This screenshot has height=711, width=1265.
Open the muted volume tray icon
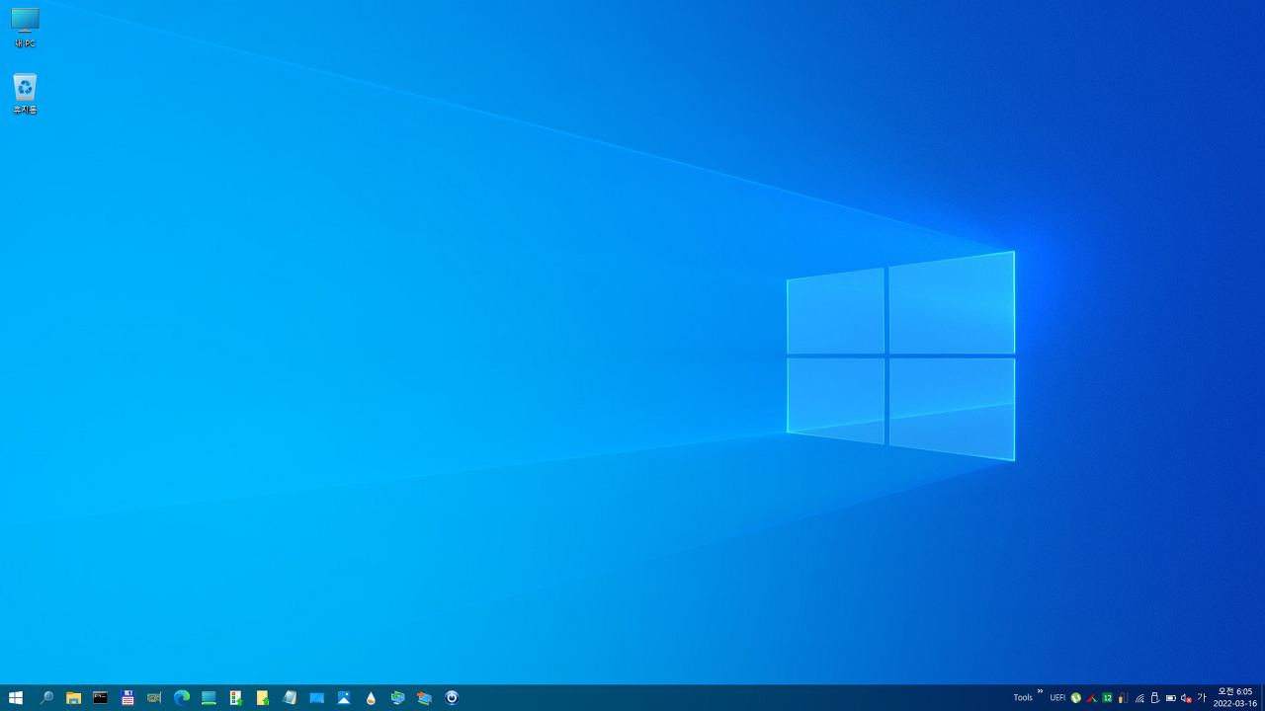[1186, 697]
